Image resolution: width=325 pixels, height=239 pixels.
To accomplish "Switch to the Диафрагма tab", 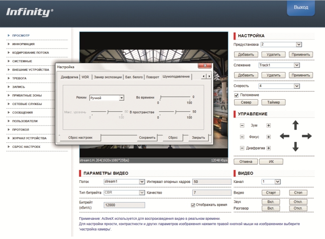I will tap(69, 77).
